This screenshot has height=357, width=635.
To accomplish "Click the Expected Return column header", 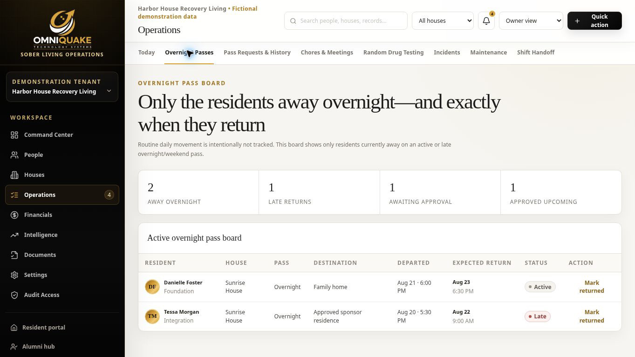I will click(x=482, y=263).
